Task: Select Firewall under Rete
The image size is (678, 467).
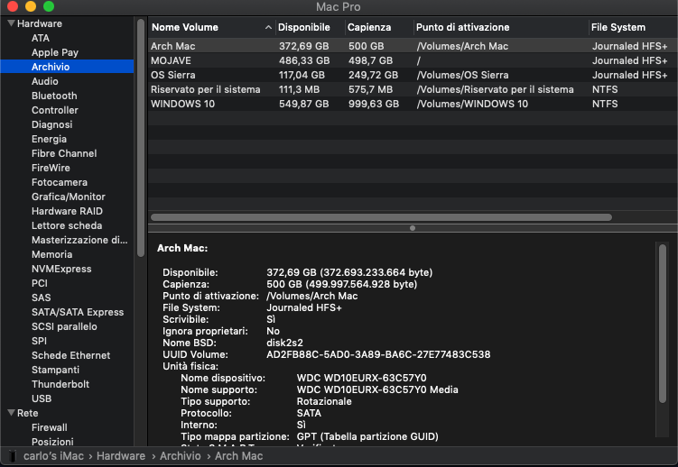Action: (50, 427)
